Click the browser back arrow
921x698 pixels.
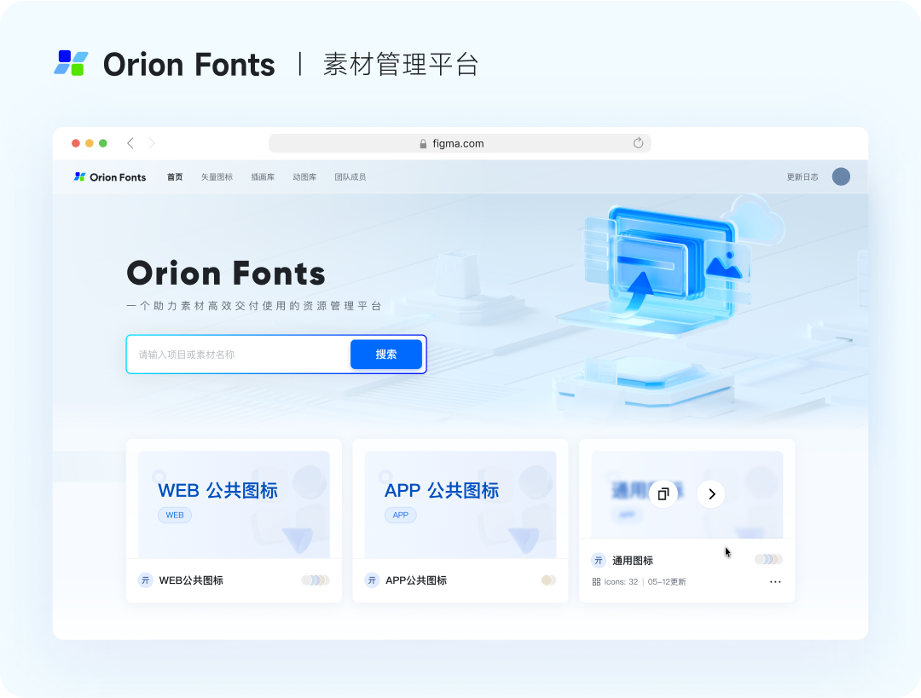[x=130, y=143]
